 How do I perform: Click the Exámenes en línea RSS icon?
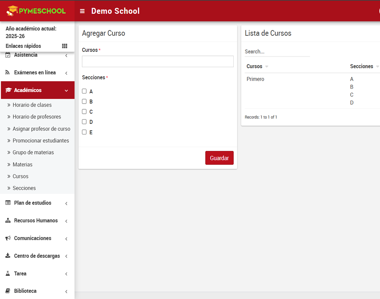point(8,72)
